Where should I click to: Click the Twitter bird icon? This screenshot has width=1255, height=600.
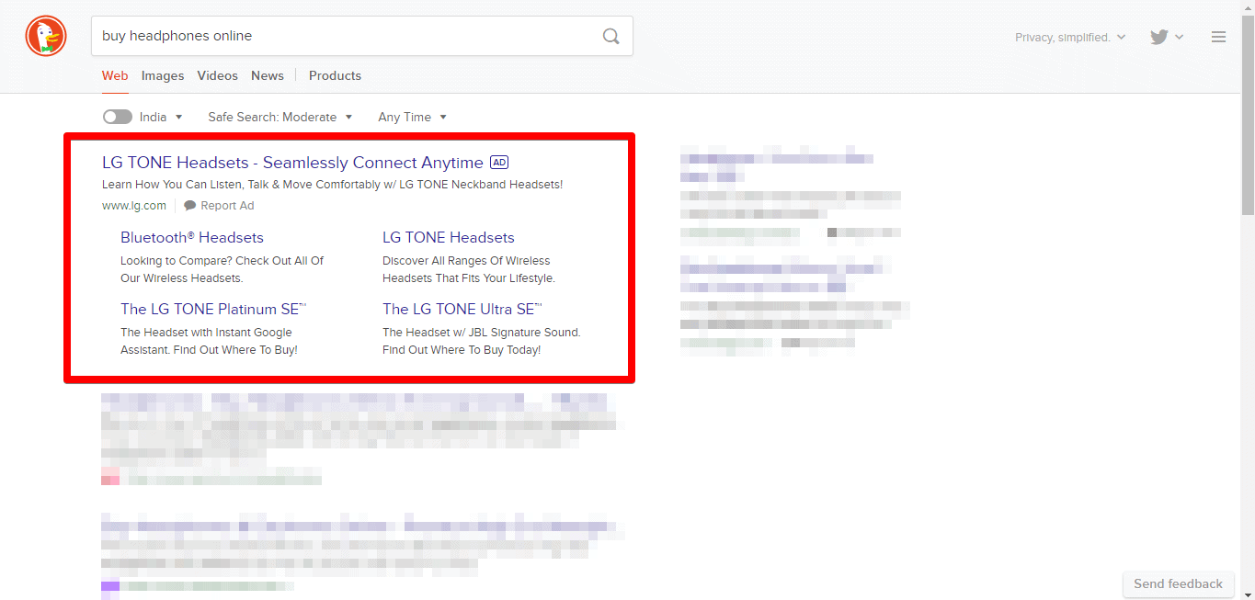[1158, 37]
